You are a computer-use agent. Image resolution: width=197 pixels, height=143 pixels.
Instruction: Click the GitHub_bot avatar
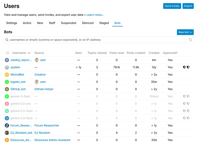click(x=7, y=89)
